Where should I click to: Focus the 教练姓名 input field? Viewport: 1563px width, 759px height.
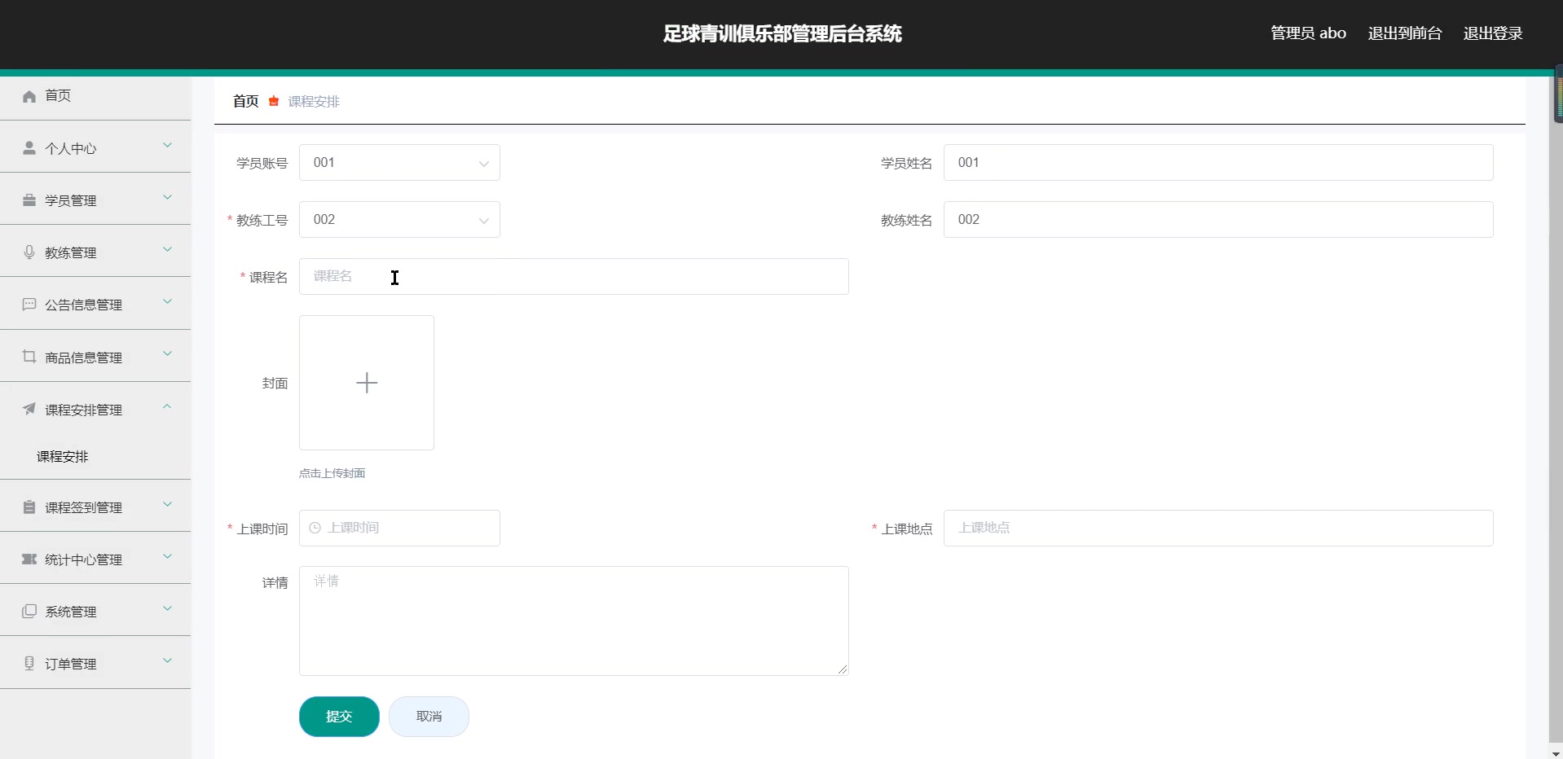1218,220
